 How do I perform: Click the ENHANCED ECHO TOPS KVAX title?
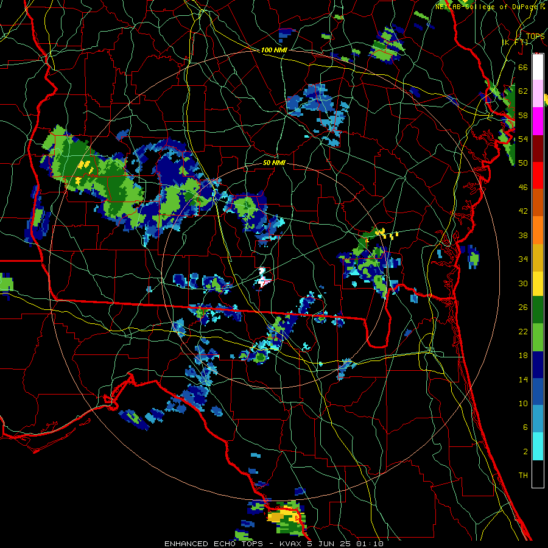[x=273, y=544]
